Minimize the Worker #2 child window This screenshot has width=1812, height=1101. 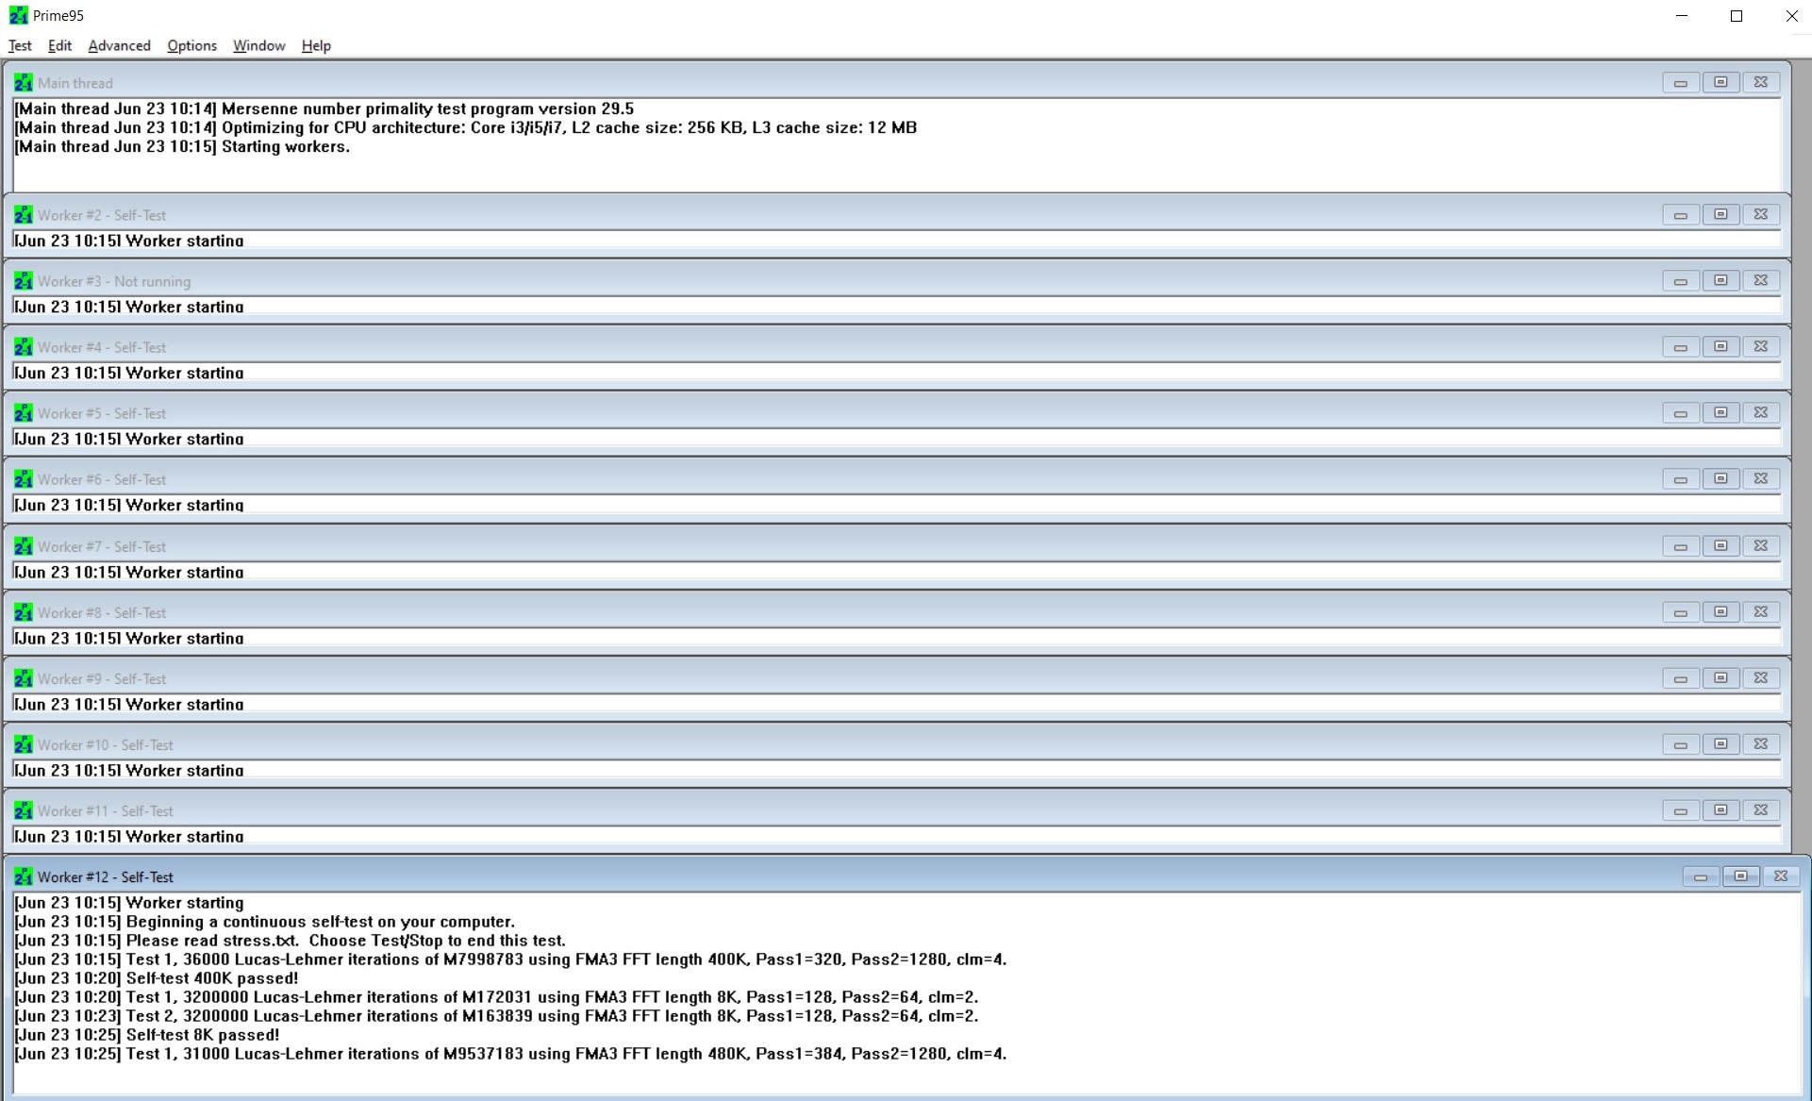[1680, 215]
